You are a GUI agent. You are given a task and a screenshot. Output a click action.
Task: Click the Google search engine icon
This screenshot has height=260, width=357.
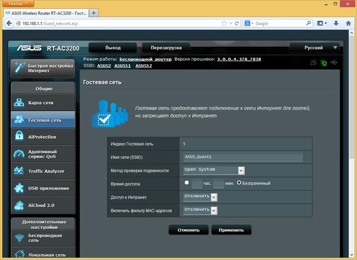(x=248, y=23)
